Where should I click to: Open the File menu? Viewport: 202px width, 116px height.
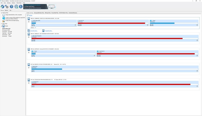tap(2, 3)
